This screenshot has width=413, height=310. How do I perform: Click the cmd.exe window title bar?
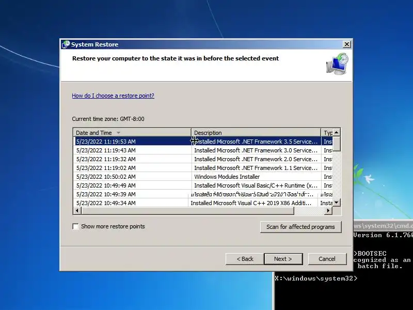pos(383,226)
